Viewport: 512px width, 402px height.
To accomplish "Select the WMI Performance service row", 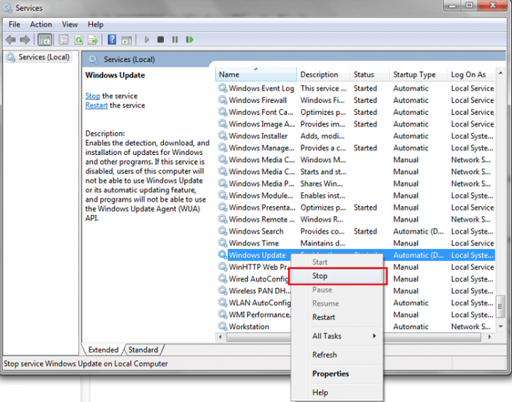I will 355,314.
